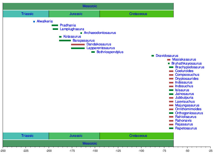Click the Dandakosaurus red timeline bar
This screenshot has width=213, height=160.
[x=78, y=45]
